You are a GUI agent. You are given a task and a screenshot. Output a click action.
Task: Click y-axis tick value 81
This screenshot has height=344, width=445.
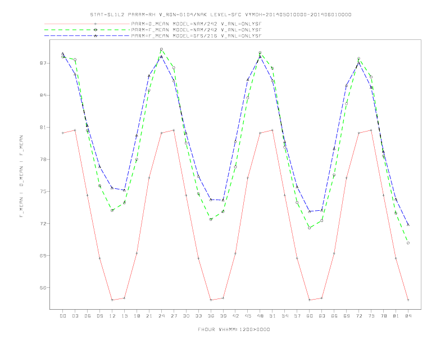[43, 127]
